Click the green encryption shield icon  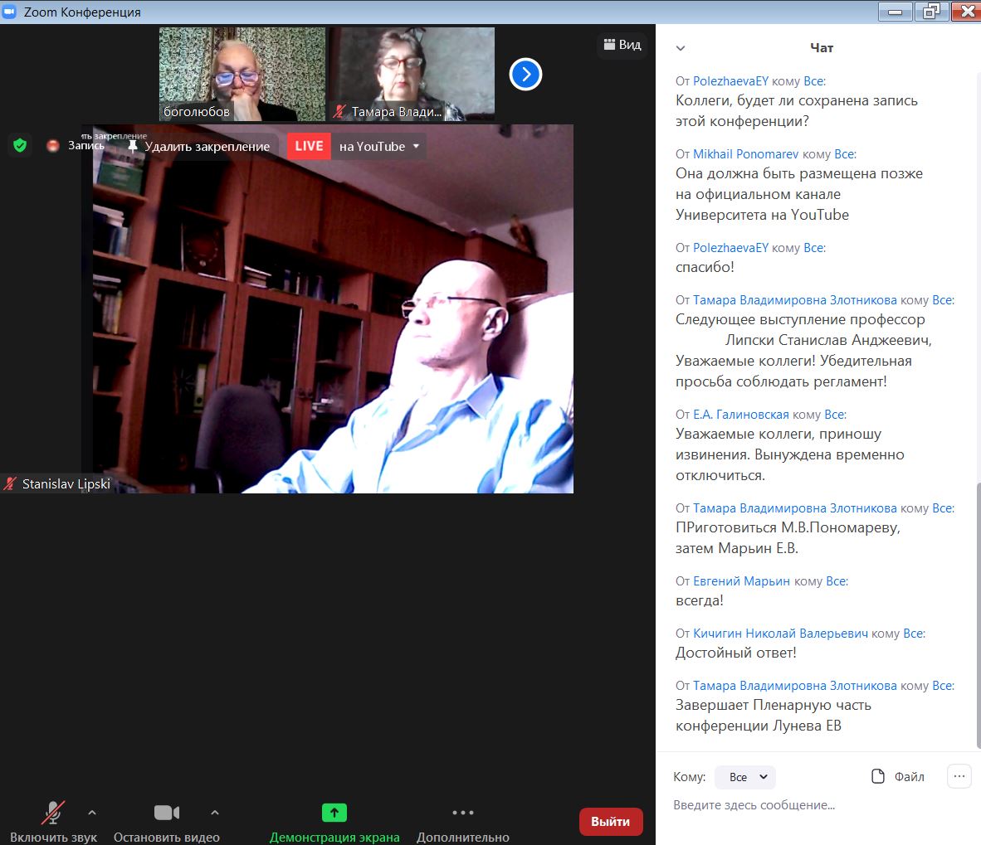tap(20, 146)
